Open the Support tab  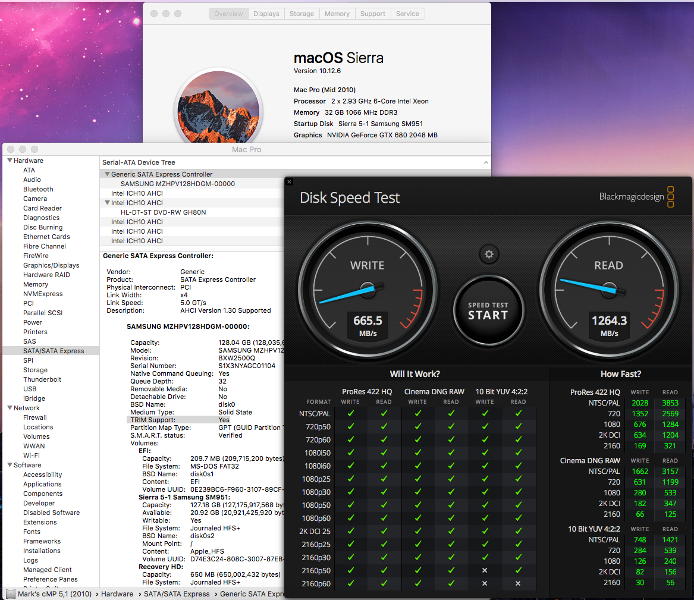point(373,14)
